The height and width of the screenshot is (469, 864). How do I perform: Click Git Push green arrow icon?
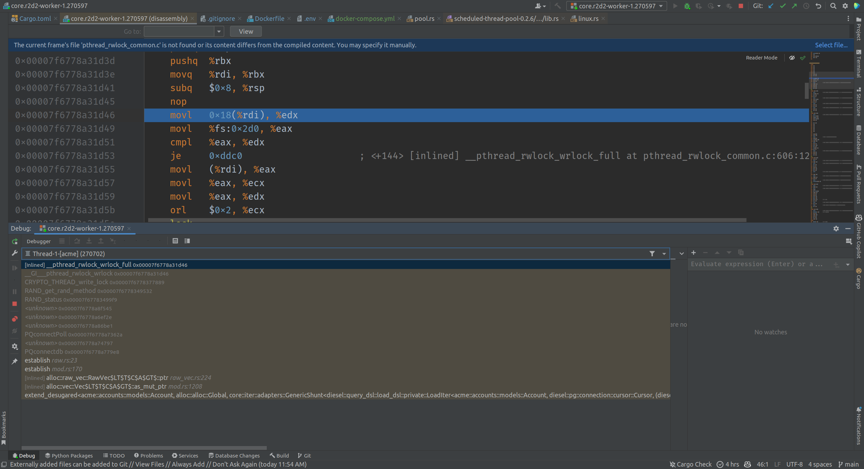794,6
